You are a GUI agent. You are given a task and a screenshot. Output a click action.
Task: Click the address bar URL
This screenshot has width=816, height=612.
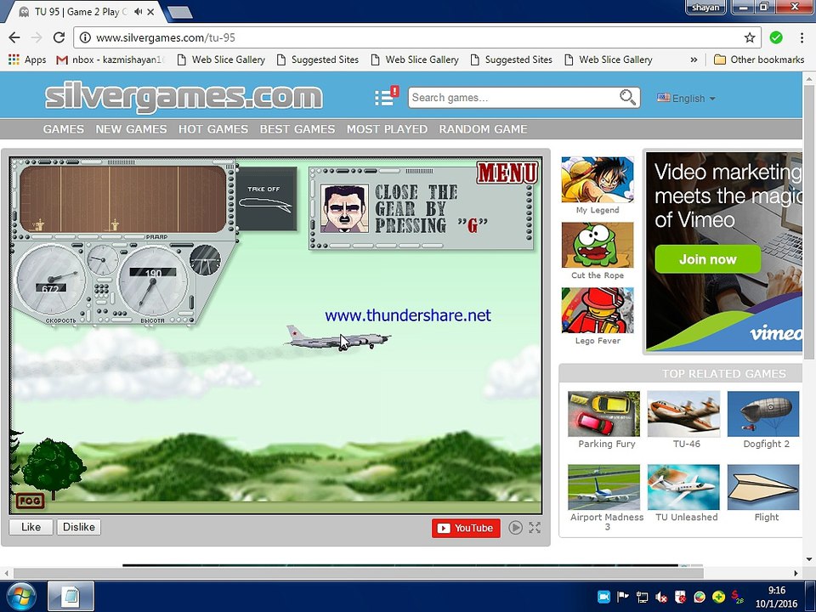pos(166,38)
